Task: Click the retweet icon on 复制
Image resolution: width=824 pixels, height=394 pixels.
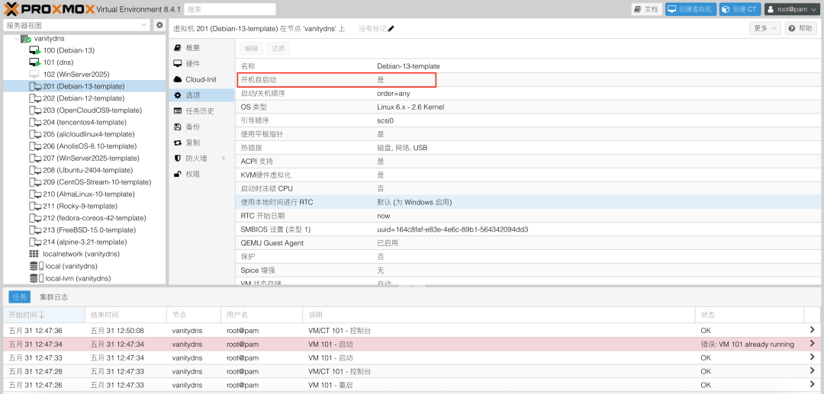Action: 178,143
